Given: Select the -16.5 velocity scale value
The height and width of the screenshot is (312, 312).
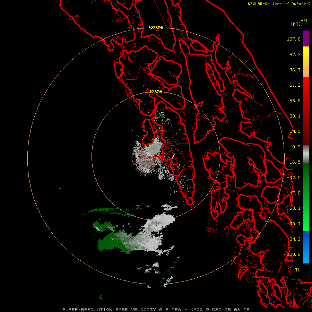Looking at the screenshot, I should (294, 162).
